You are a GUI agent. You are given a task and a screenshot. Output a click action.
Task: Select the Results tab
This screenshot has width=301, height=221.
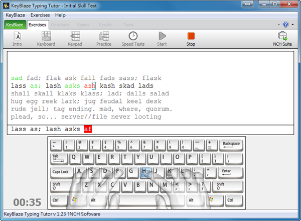click(x=105, y=25)
